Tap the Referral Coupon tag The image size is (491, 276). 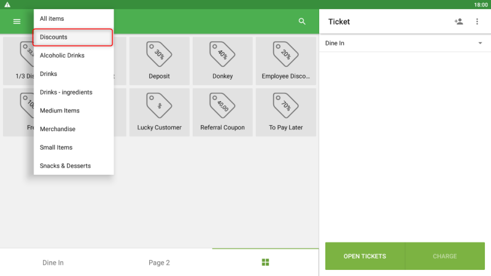[222, 112]
